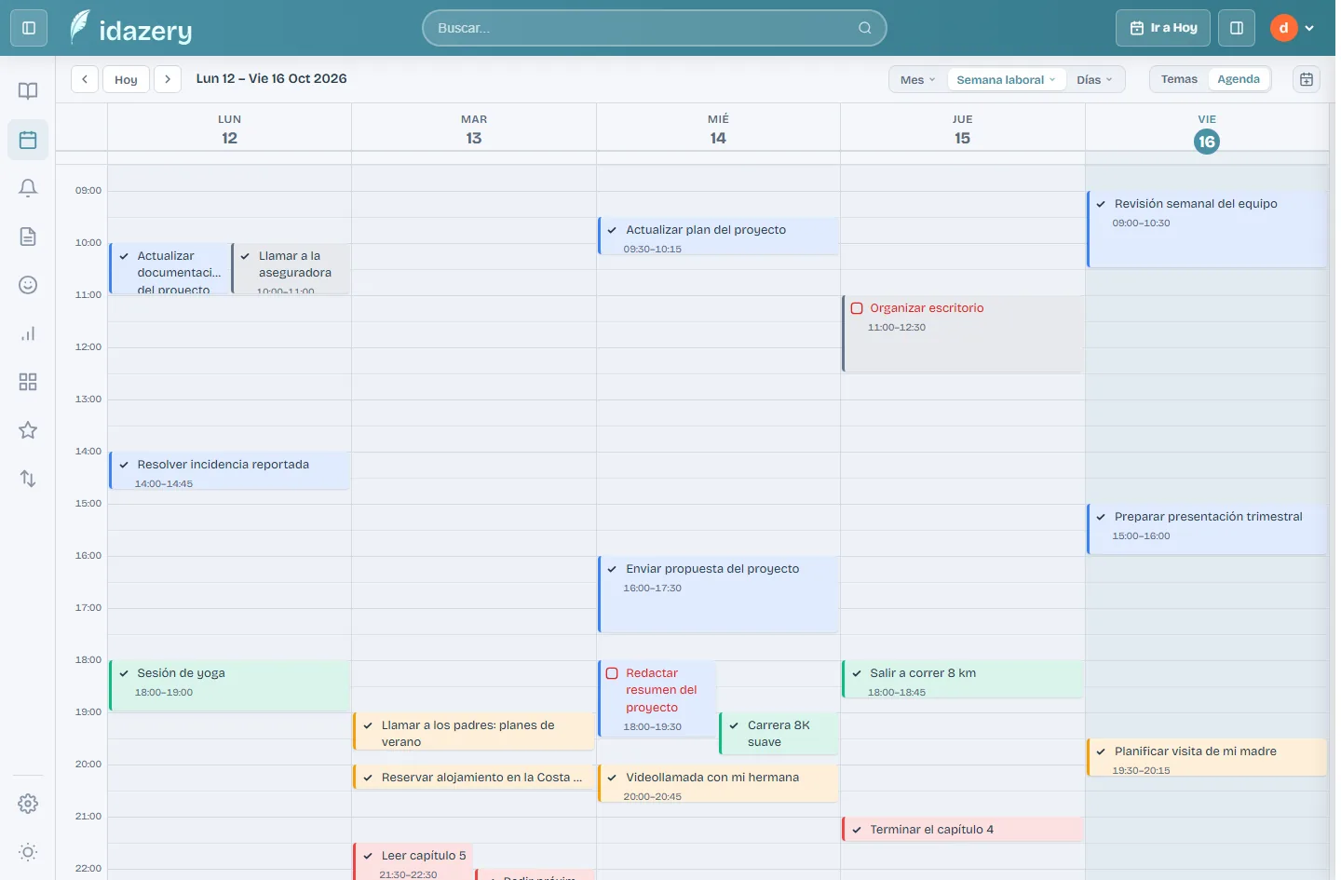Switch to the Temas tab
Image resolution: width=1341 pixels, height=880 pixels.
(x=1179, y=79)
